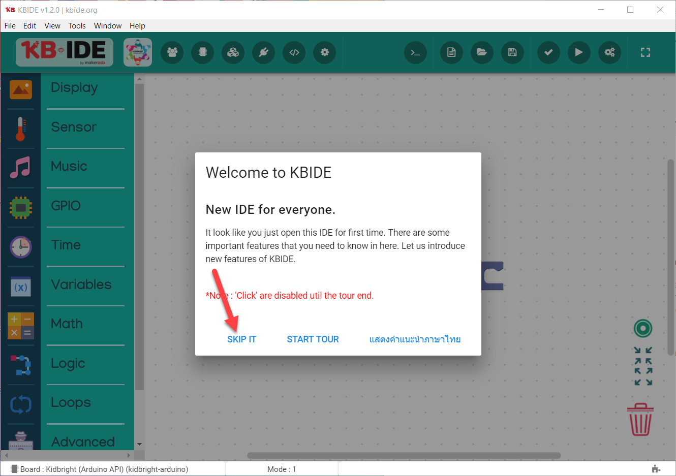Open the Window menu
This screenshot has width=676, height=476.
108,26
